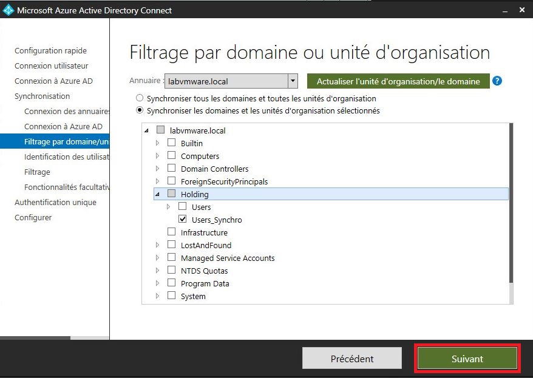Minimize the Azure AD Connect window

coord(505,10)
